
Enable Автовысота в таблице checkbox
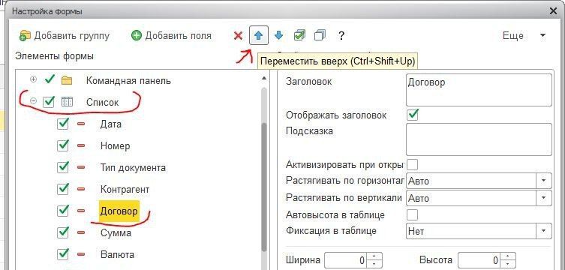[412, 215]
